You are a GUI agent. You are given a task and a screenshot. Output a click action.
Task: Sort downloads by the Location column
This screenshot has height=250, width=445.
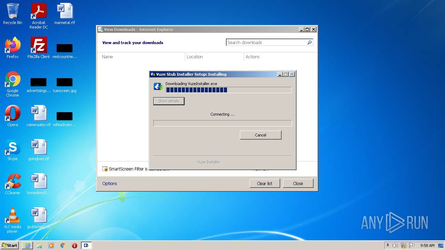click(214, 57)
